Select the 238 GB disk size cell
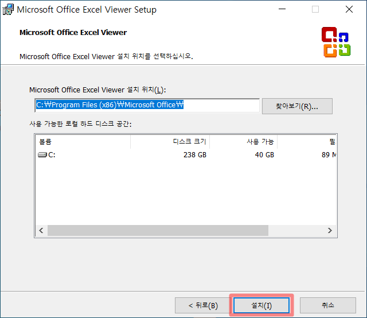This screenshot has height=318, width=367. 195,154
